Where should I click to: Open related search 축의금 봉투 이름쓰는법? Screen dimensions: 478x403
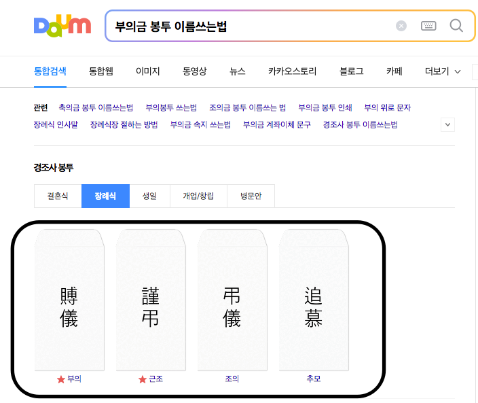tap(96, 107)
